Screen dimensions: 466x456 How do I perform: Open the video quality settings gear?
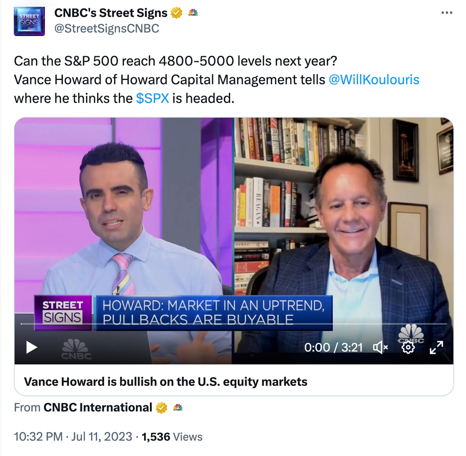pos(408,347)
